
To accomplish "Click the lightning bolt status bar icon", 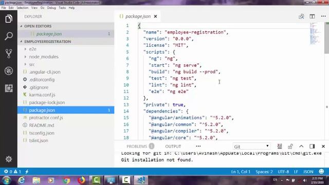I will 27,172.
